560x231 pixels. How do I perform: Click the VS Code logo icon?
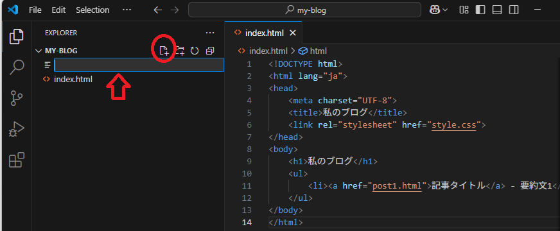coord(12,10)
